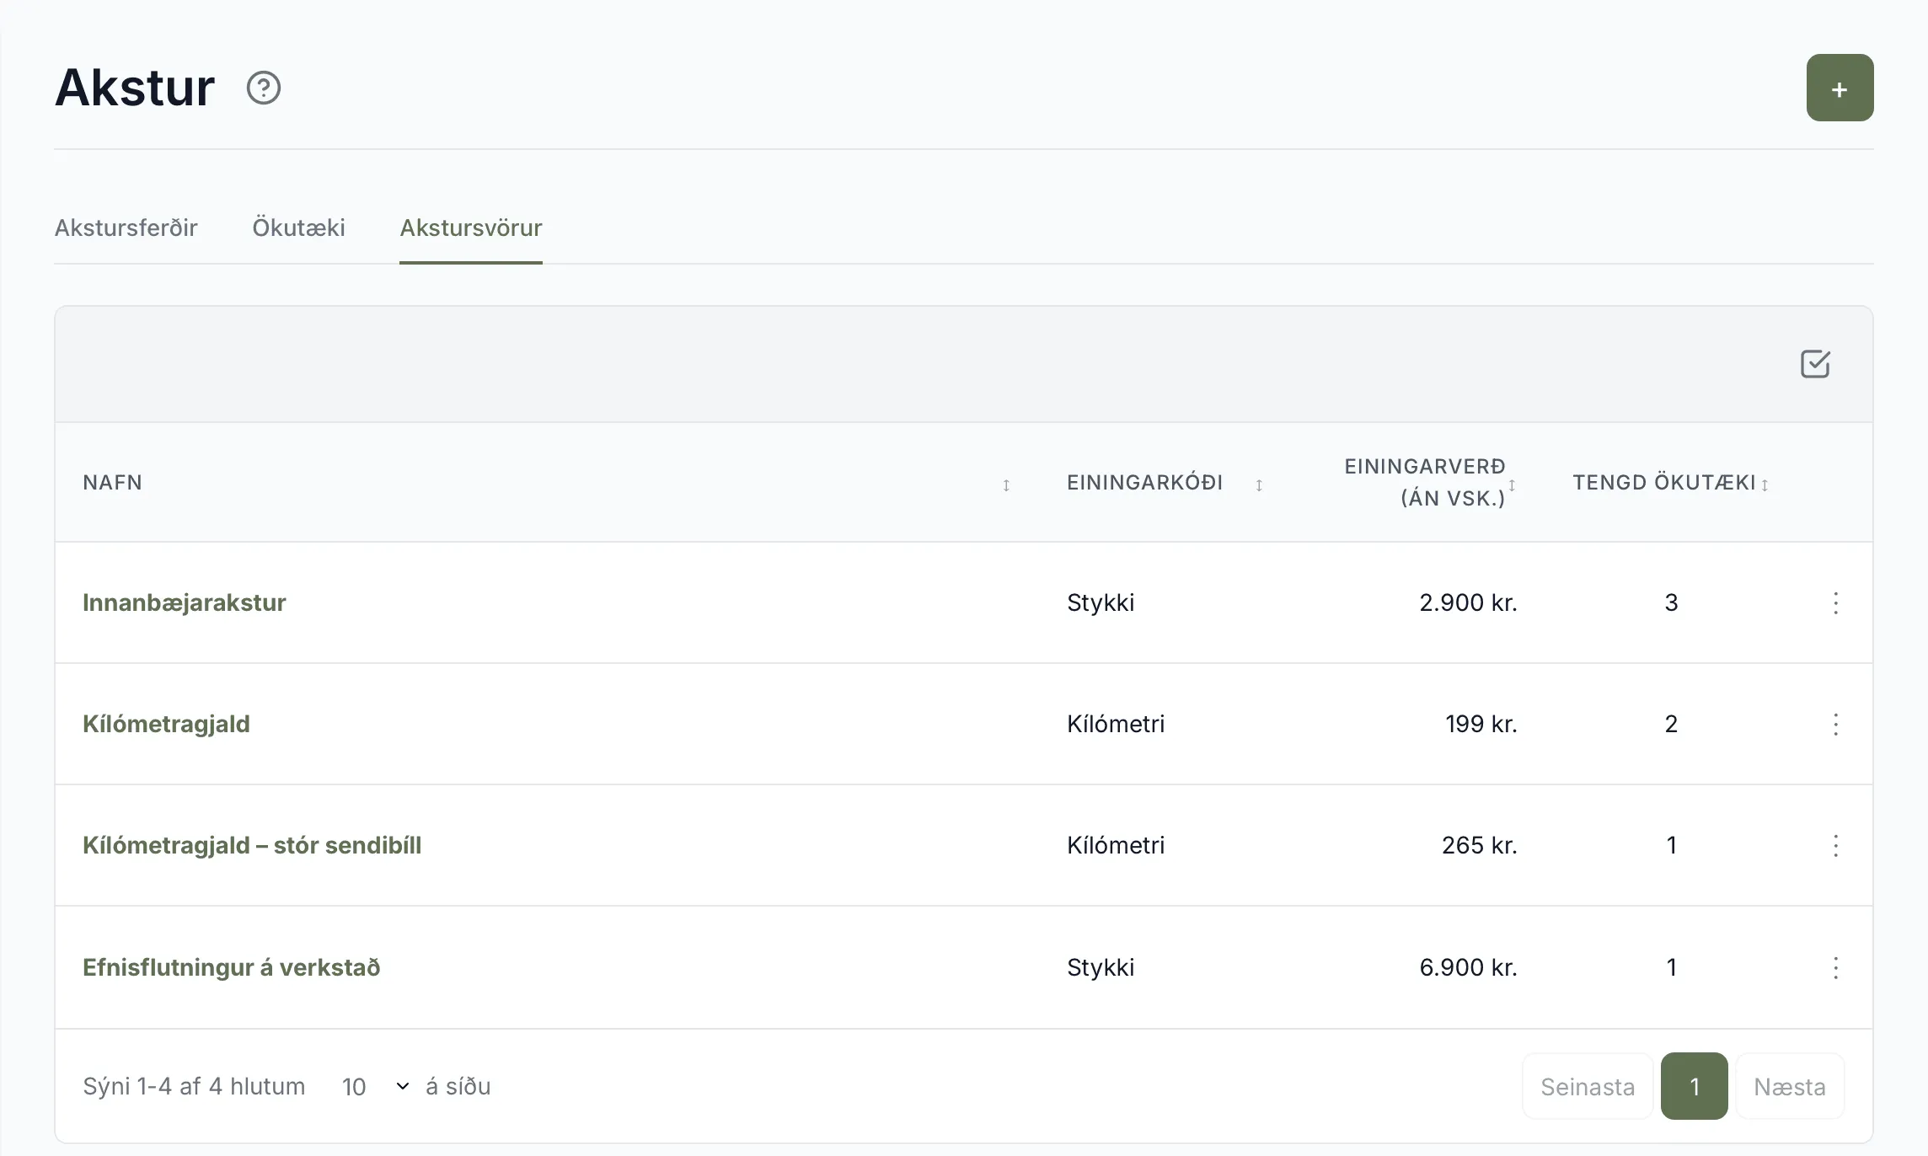Click the linked vehicles count 3

pos(1671,602)
